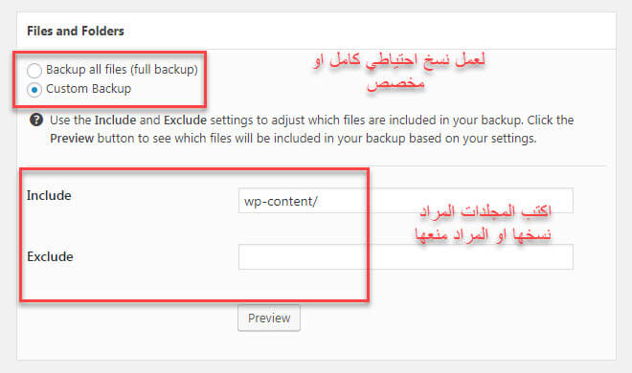
Task: Click the 'wp-content/' text in the Include field
Action: [x=281, y=201]
